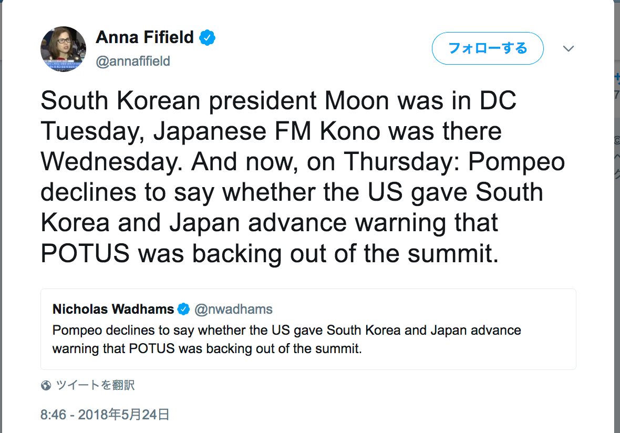The height and width of the screenshot is (433, 620).
Task: Click Nicholas Wadhams name in quoted tweet
Action: pos(113,309)
